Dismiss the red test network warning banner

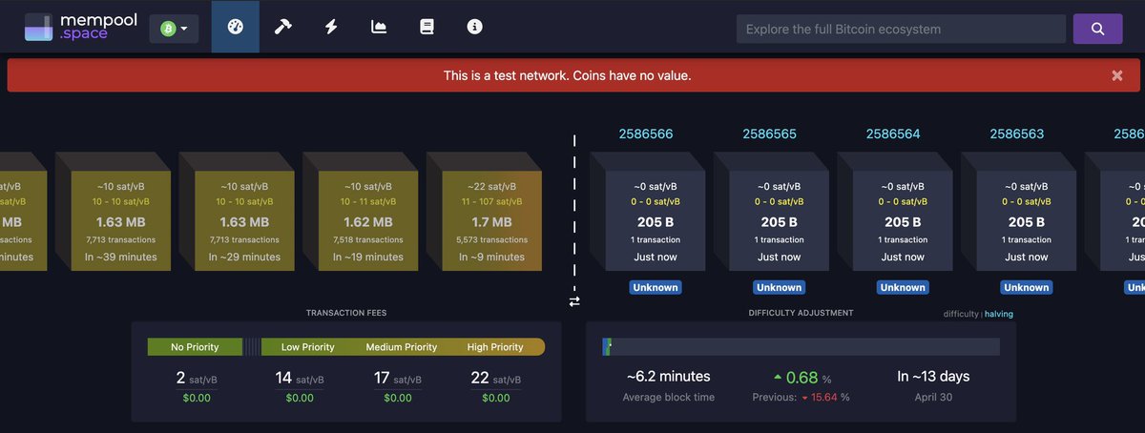point(1116,75)
